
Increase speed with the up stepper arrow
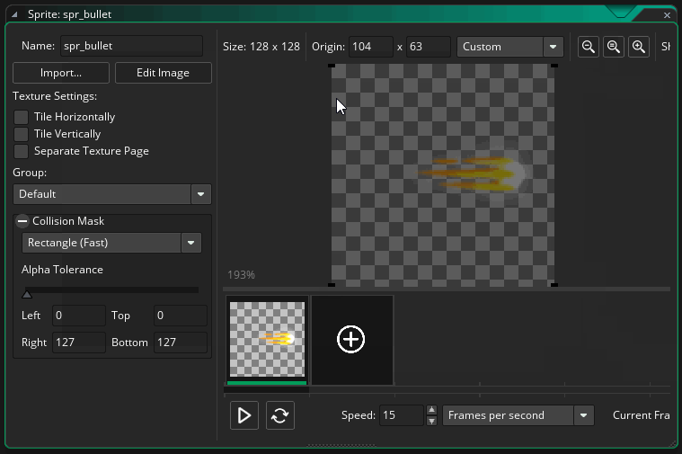(431, 410)
